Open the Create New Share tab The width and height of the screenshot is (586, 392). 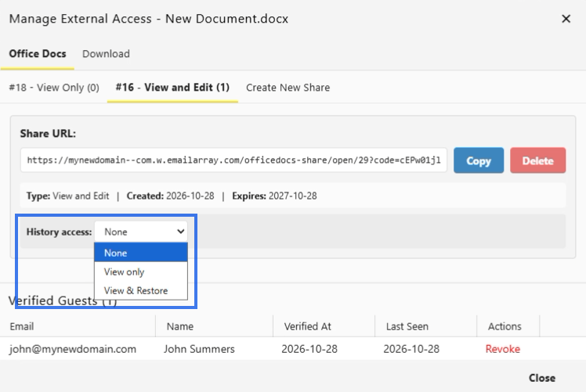pos(288,88)
